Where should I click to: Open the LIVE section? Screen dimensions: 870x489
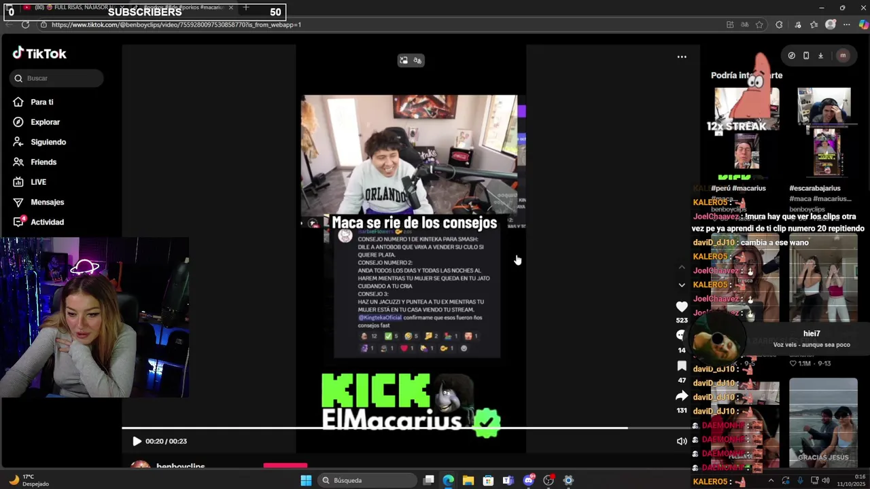38,182
